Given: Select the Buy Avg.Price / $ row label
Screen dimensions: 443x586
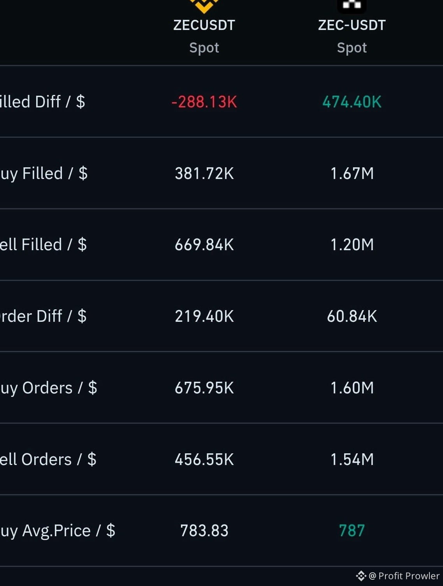Looking at the screenshot, I should click(x=58, y=531).
